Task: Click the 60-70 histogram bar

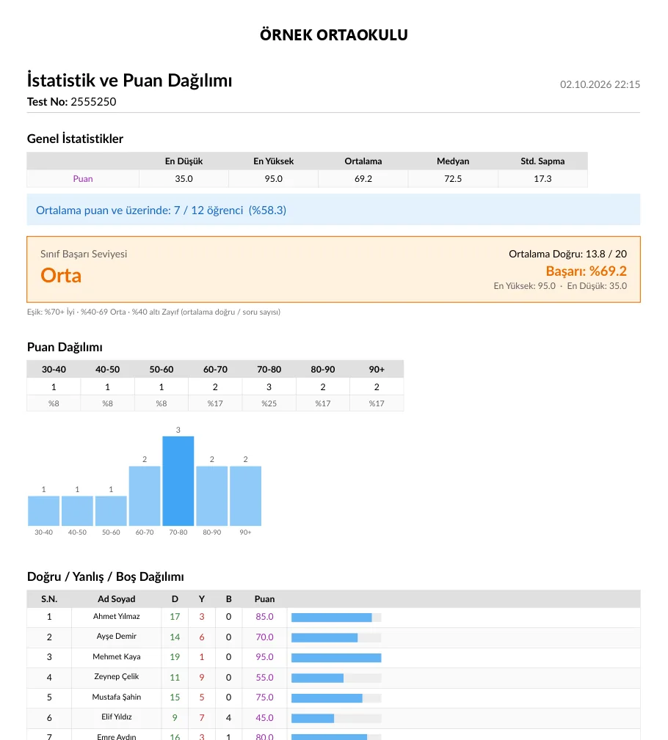Action: tap(145, 496)
